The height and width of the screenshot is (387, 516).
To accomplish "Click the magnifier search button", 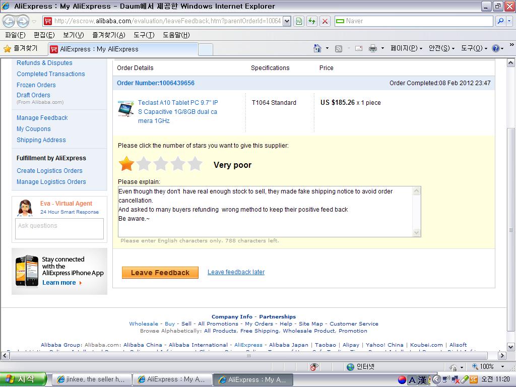I will click(x=500, y=21).
